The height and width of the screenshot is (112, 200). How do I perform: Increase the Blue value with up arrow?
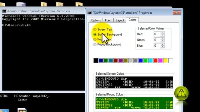(162, 44)
